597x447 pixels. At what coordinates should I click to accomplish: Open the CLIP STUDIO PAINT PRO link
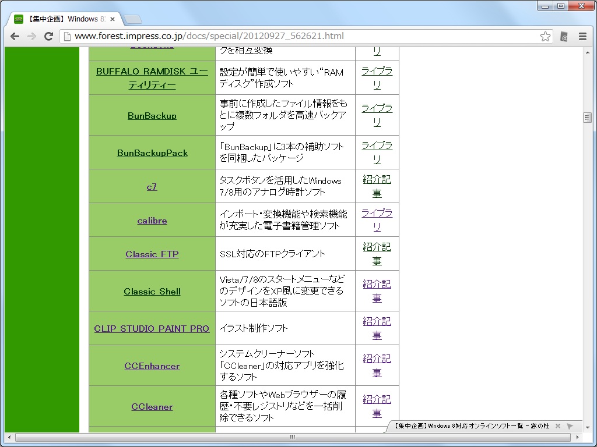point(152,328)
